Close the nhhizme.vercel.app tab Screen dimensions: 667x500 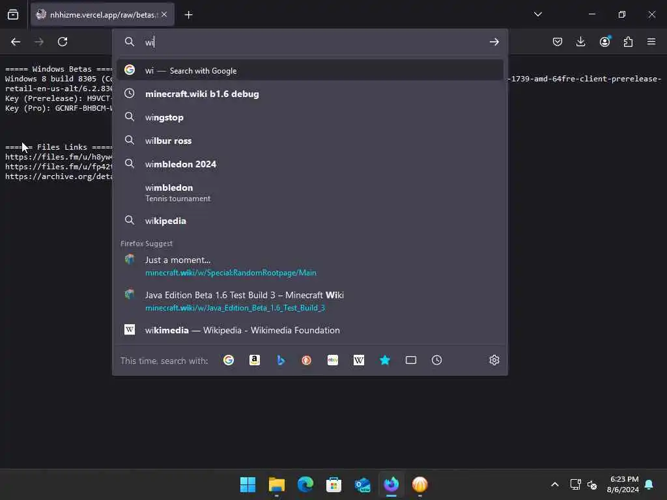tap(164, 15)
